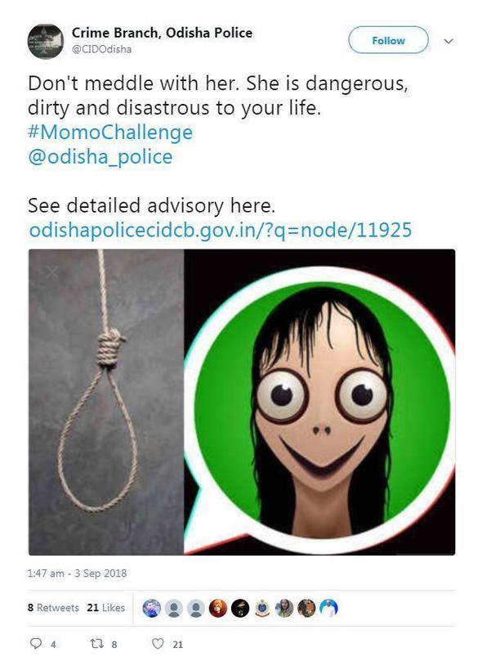Open the black circular liker avatar
Viewport: 482px width, 661px height.
pyautogui.click(x=240, y=609)
